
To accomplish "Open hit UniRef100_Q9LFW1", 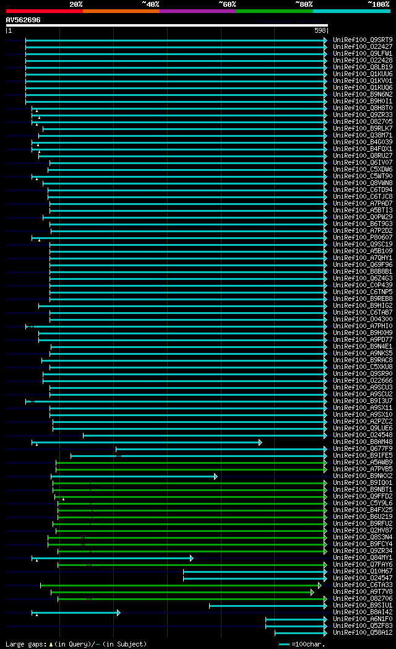I will (x=363, y=54).
